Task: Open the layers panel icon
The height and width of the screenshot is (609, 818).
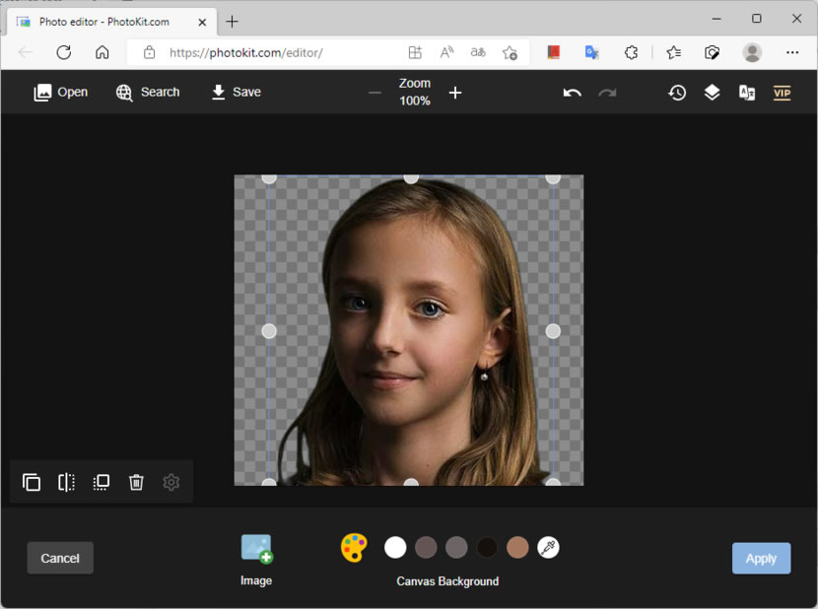Action: (712, 93)
